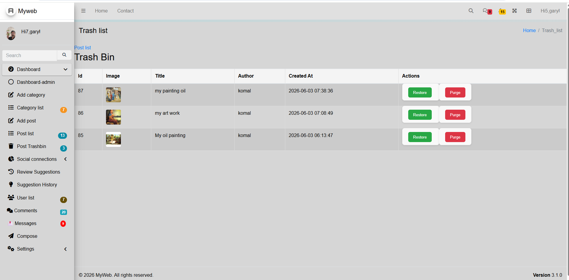Open the navbar search icon

coord(471,11)
